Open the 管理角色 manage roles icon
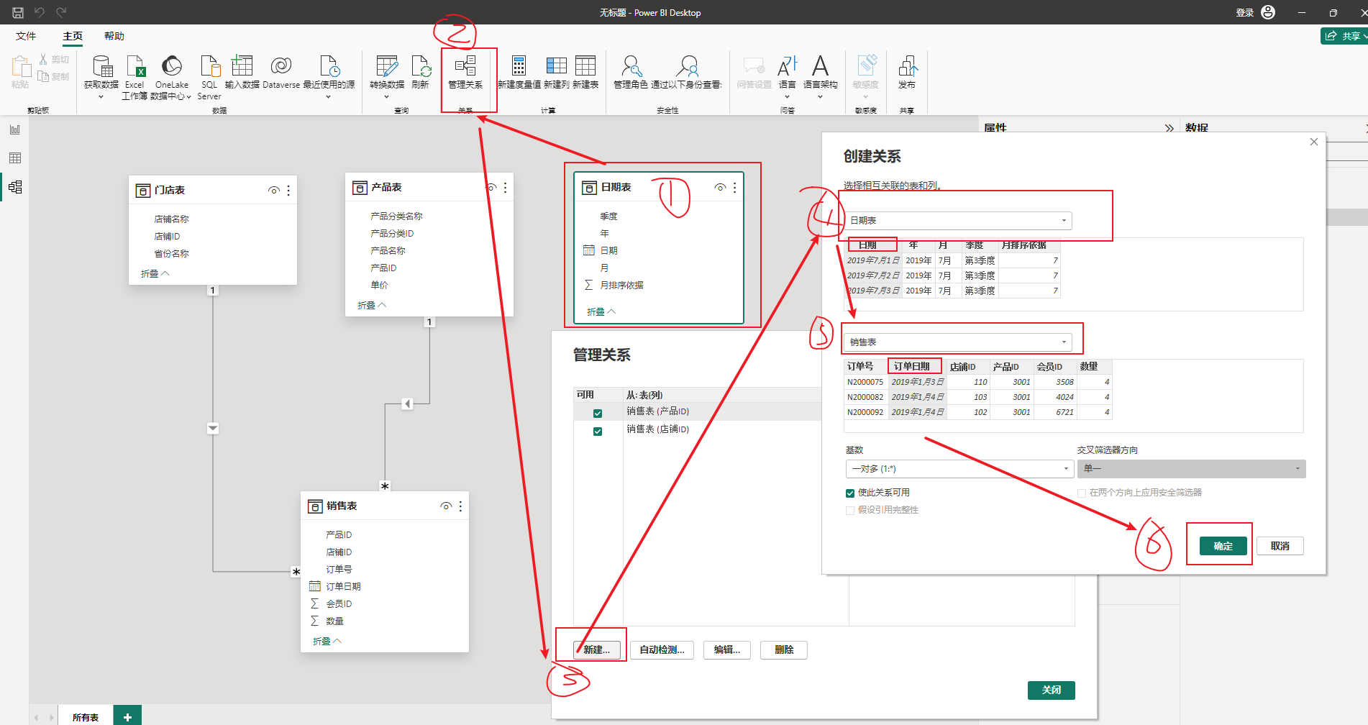 click(x=631, y=72)
